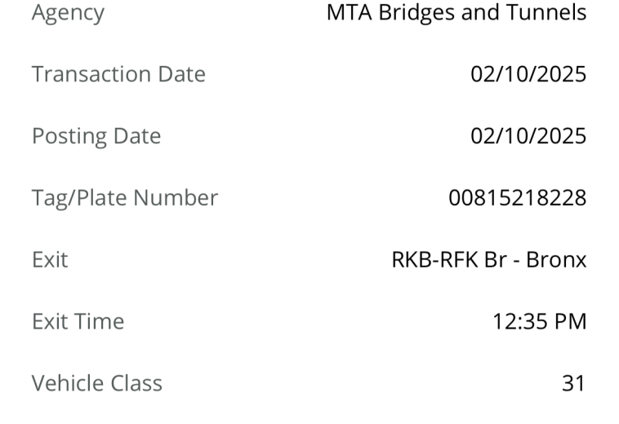Screen dimensions: 619x424
Task: Select the Transaction Date value 02/10/2025
Action: pyautogui.click(x=528, y=74)
